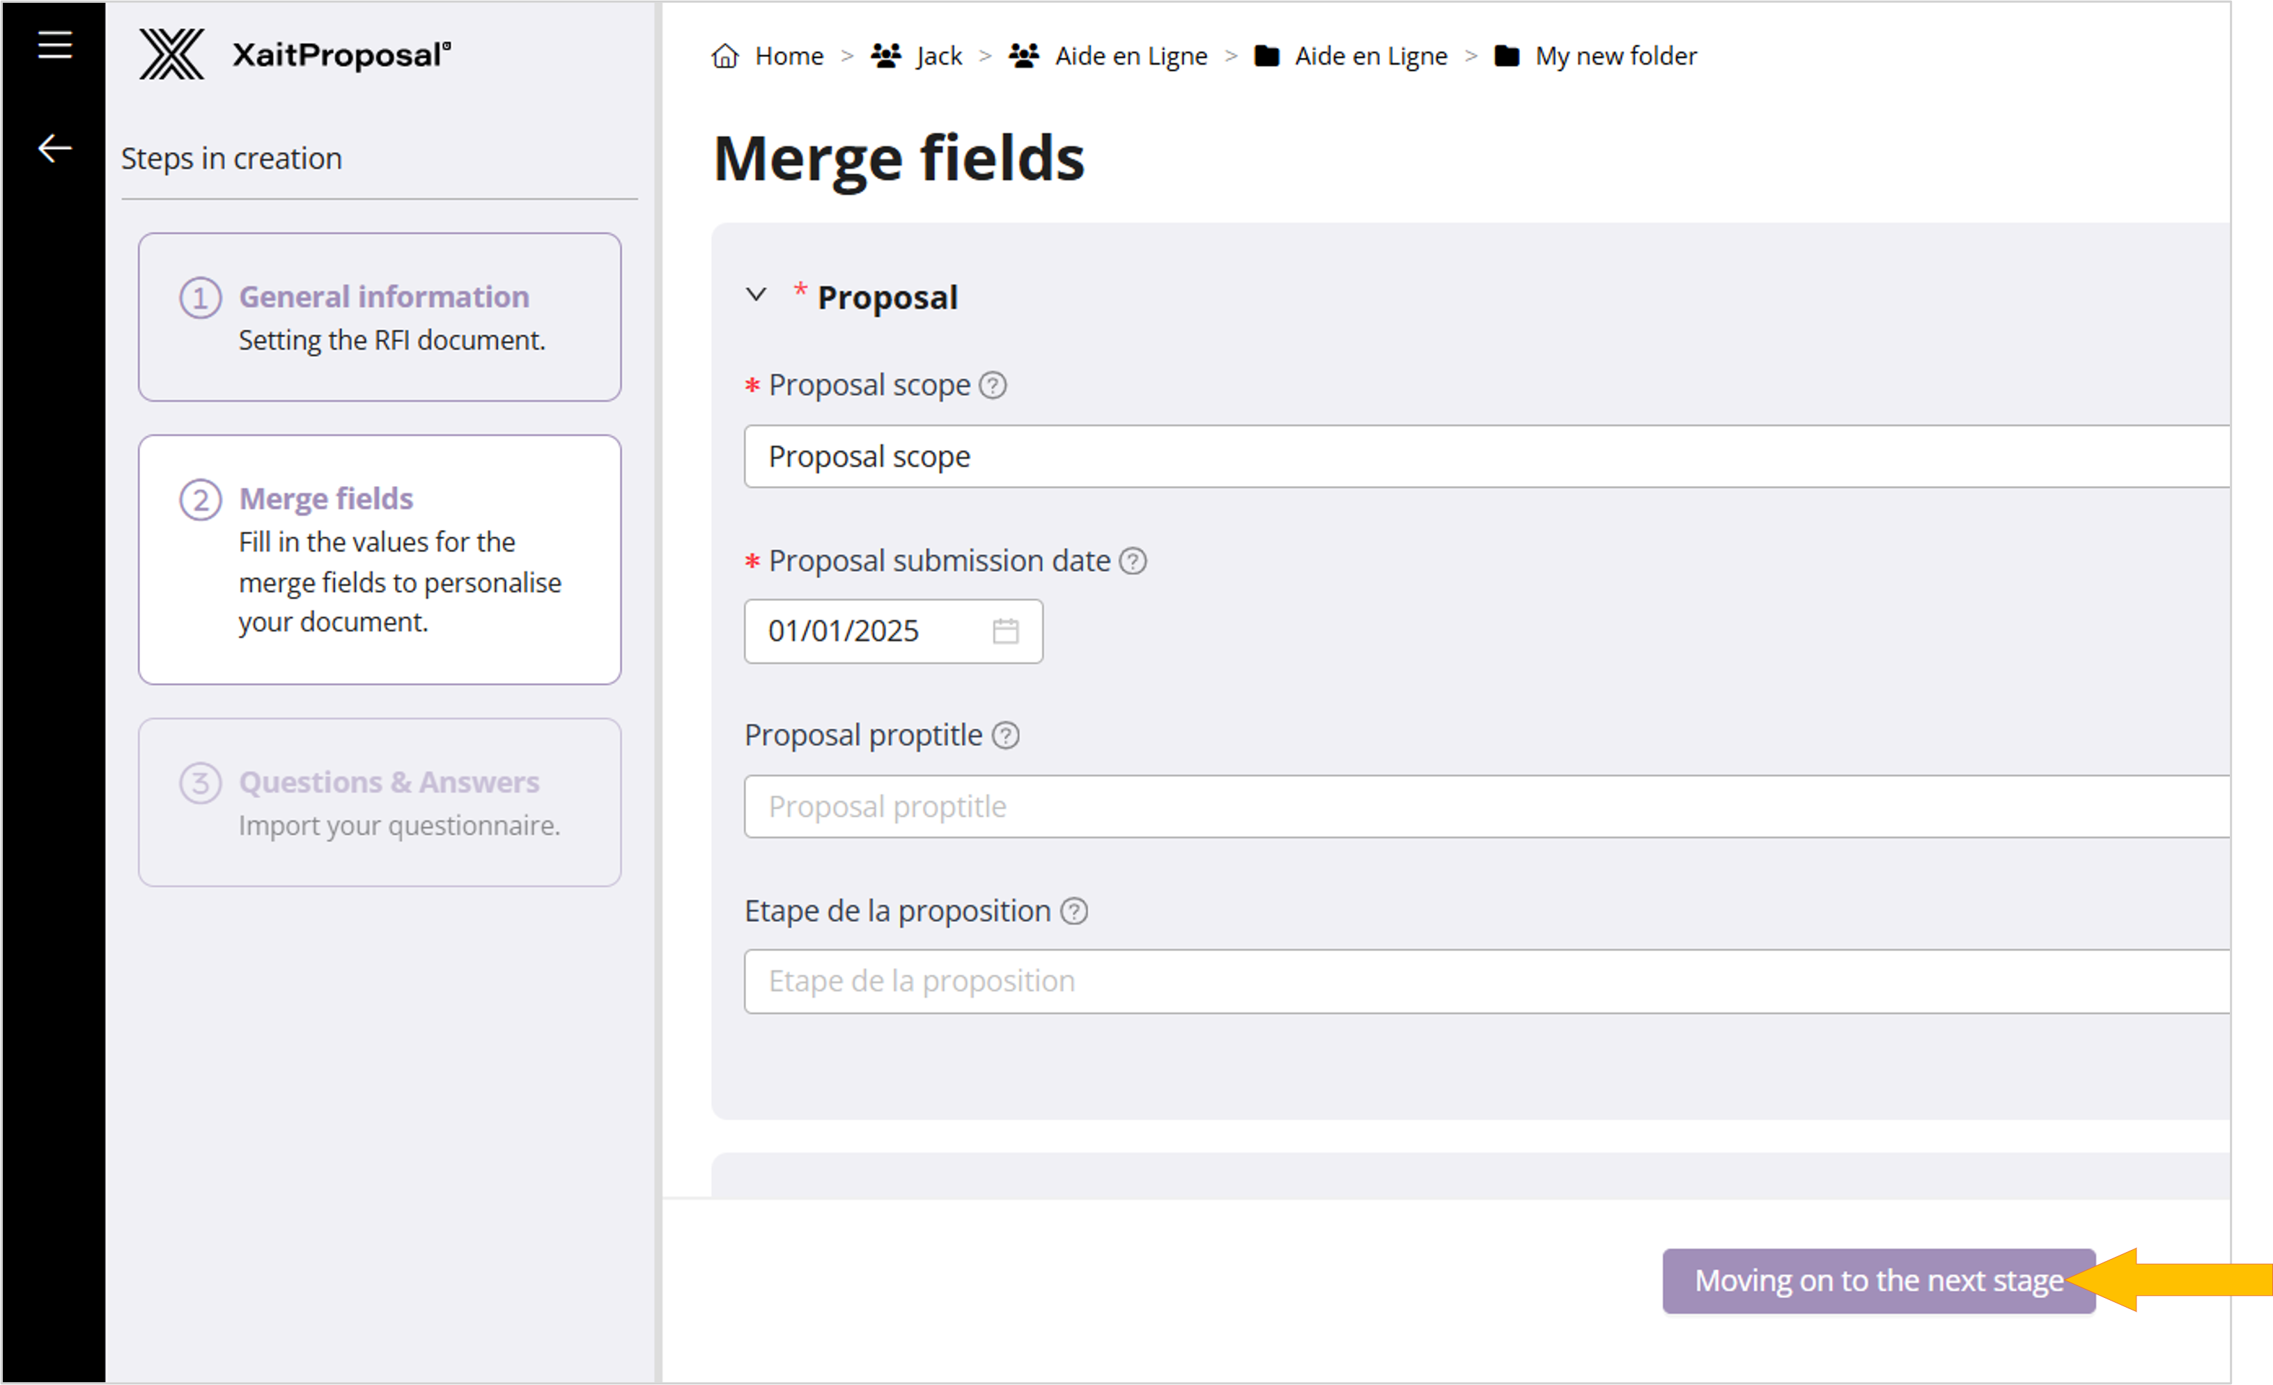Click the submission date field 01/01/2025
2273x1385 pixels.
click(867, 632)
